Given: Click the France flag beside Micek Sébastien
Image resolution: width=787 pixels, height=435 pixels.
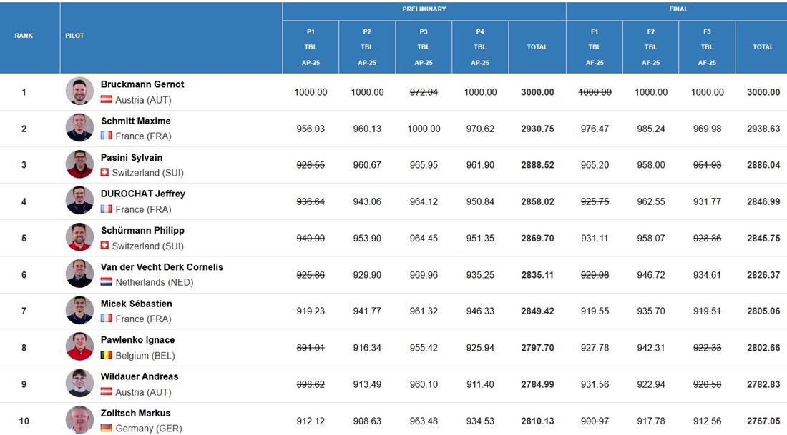Looking at the screenshot, I should coord(106,319).
